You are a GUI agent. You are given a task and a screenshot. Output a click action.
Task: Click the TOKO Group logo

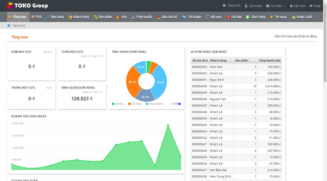click(28, 6)
